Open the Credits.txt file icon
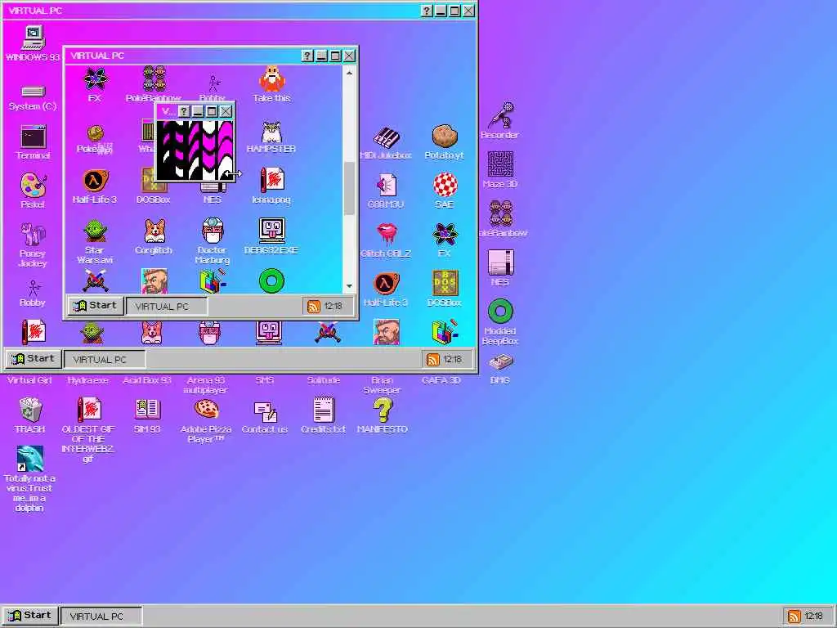This screenshot has width=837, height=628. [324, 410]
